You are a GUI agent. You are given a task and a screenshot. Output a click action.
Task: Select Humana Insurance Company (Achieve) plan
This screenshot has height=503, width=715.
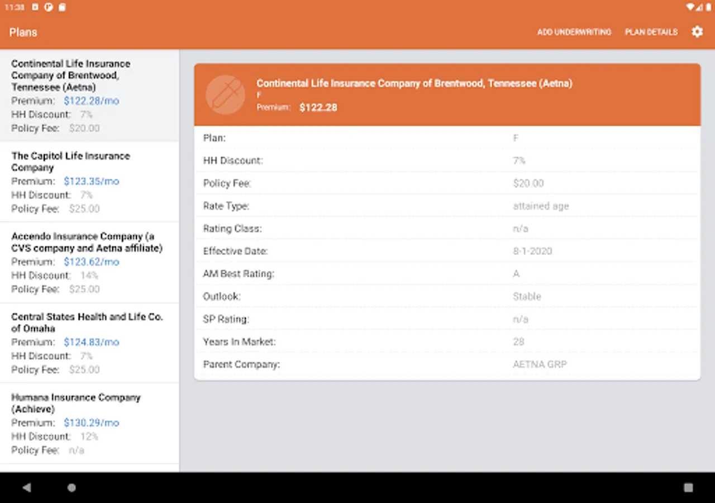pyautogui.click(x=89, y=423)
